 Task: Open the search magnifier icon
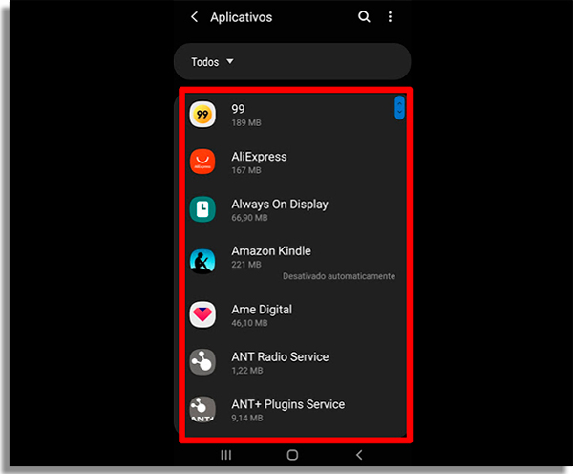[x=364, y=17]
